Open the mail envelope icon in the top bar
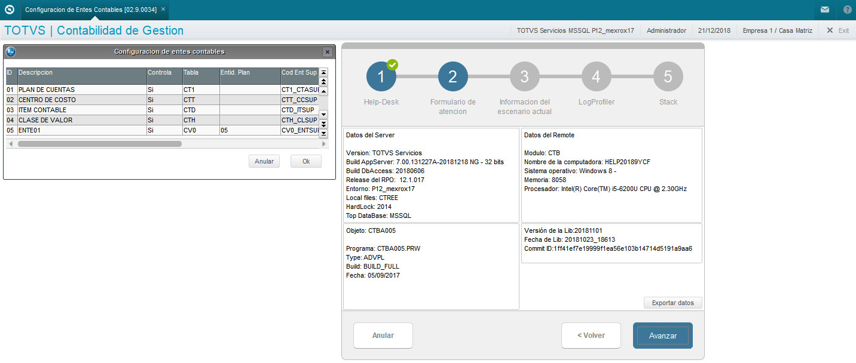The width and height of the screenshot is (856, 363). [x=825, y=10]
